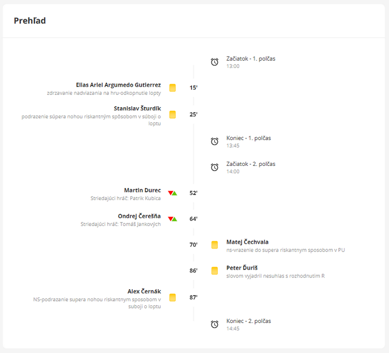Click the 52' minute marker
389x353 pixels.
(193, 193)
